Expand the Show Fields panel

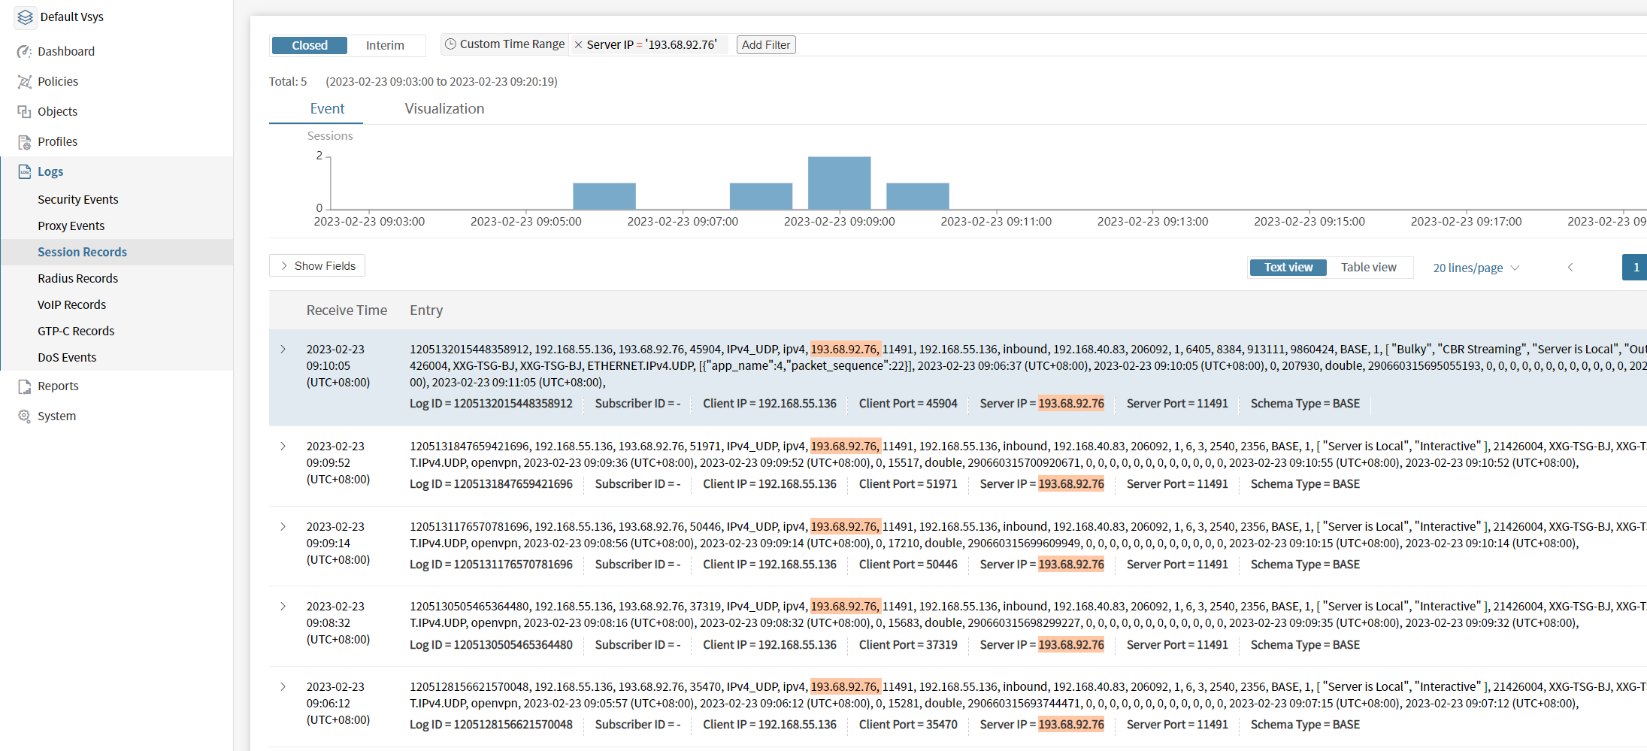coord(317,265)
